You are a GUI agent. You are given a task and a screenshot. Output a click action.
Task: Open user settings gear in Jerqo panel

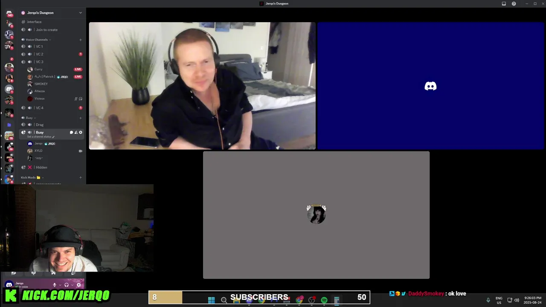pyautogui.click(x=79, y=285)
